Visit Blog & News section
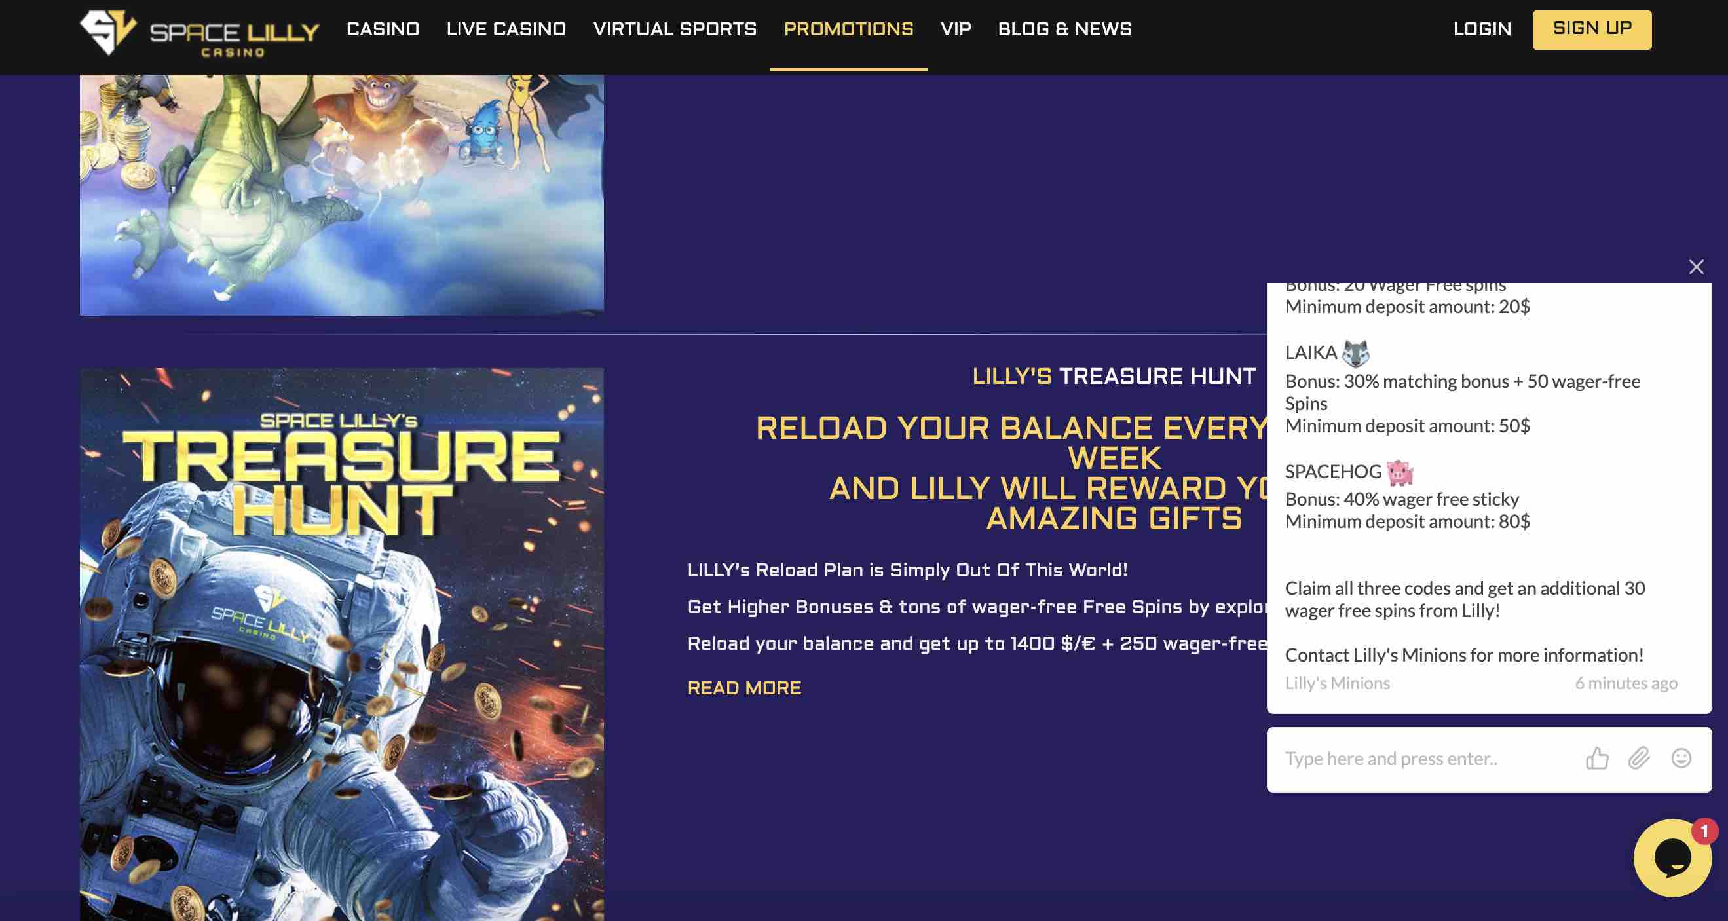The width and height of the screenshot is (1728, 921). (x=1064, y=29)
